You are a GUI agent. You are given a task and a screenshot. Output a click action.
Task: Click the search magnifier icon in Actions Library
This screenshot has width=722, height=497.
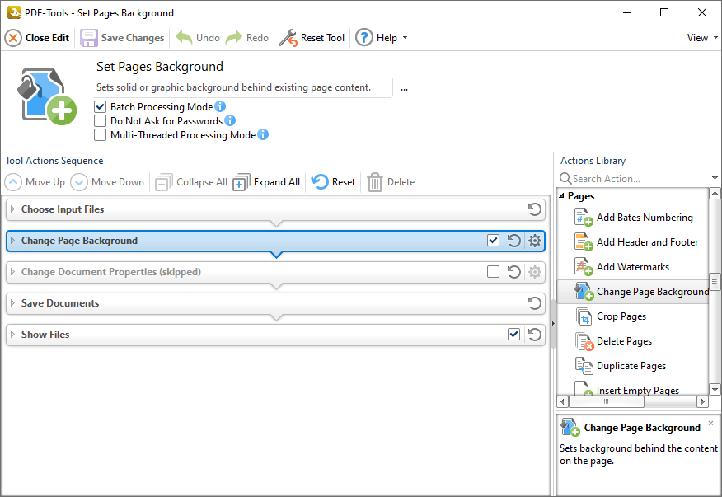point(565,178)
